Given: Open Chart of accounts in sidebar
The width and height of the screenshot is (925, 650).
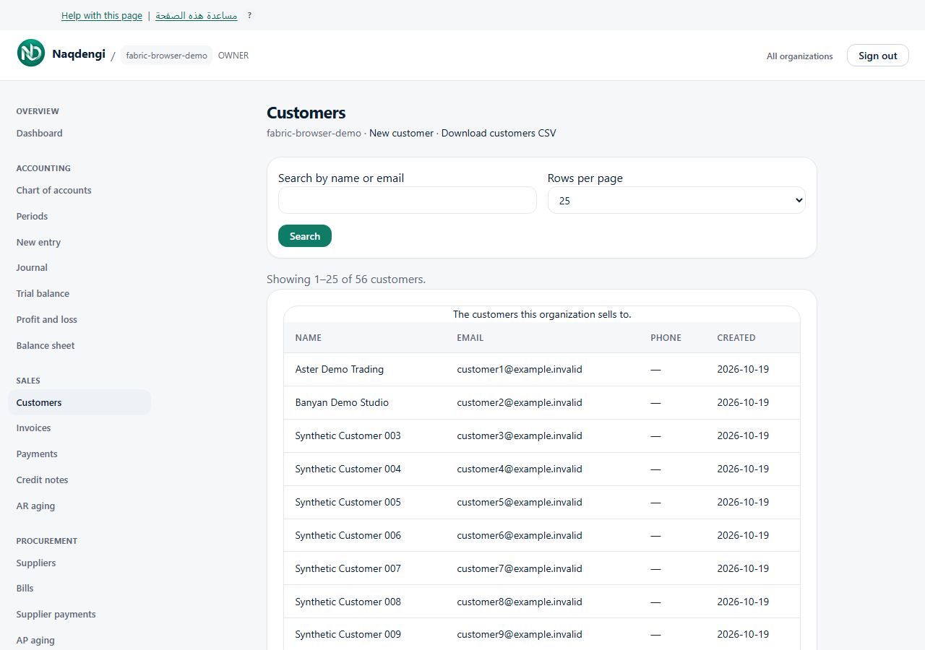Looking at the screenshot, I should 54,190.
